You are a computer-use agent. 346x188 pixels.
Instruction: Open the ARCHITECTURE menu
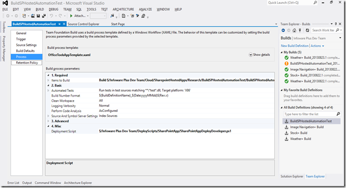pos(123,9)
